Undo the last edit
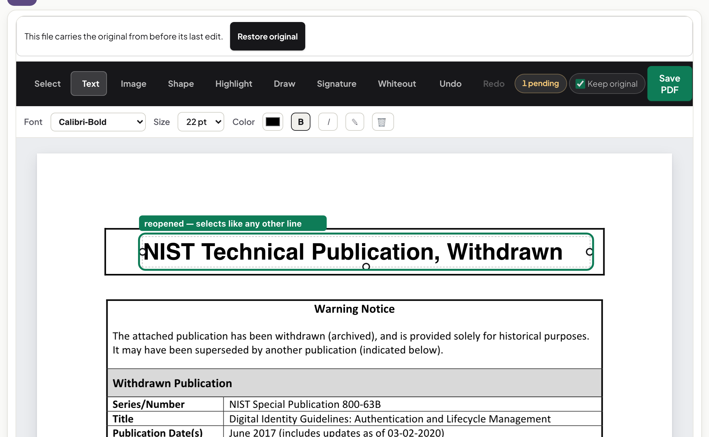Viewport: 709px width, 437px height. 450,84
